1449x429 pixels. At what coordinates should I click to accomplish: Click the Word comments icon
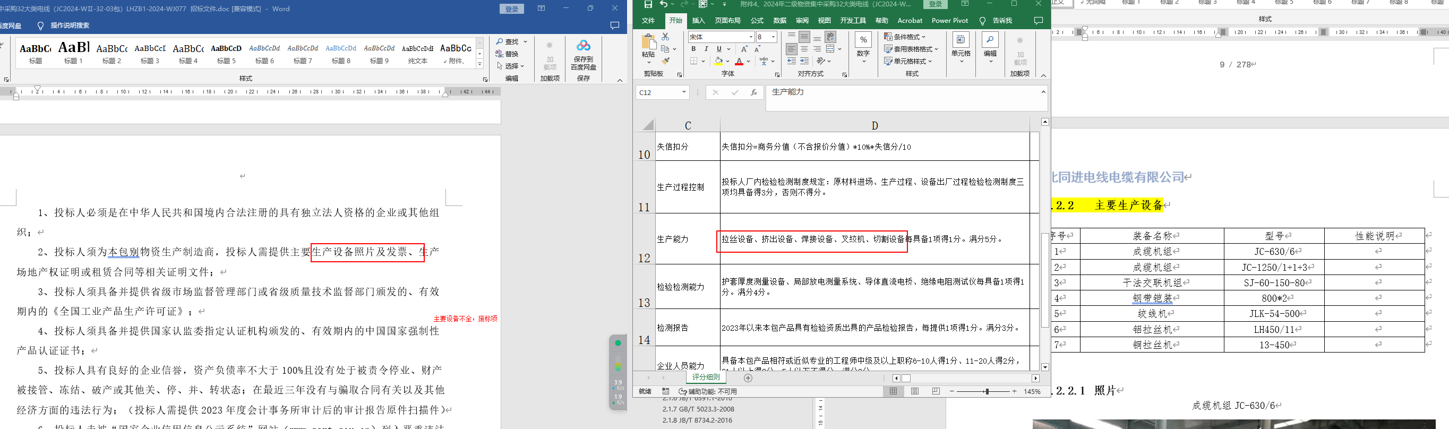pyautogui.click(x=615, y=25)
